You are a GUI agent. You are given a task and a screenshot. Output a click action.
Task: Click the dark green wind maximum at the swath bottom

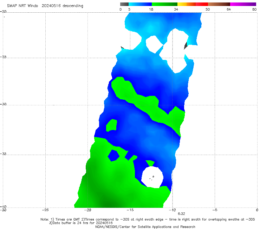[x=109, y=204]
